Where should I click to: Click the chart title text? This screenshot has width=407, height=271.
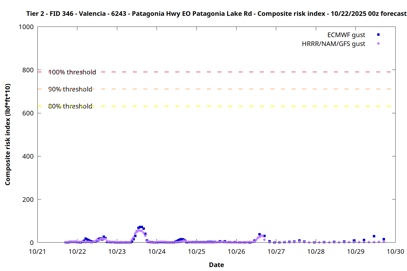216,14
